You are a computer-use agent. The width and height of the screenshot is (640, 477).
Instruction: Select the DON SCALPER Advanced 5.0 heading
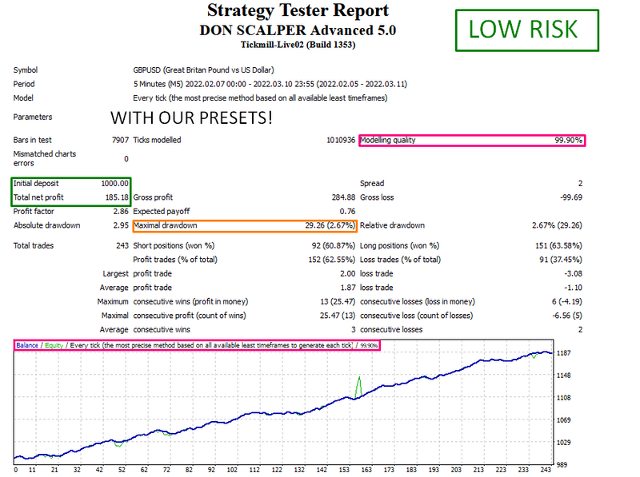pos(298,30)
